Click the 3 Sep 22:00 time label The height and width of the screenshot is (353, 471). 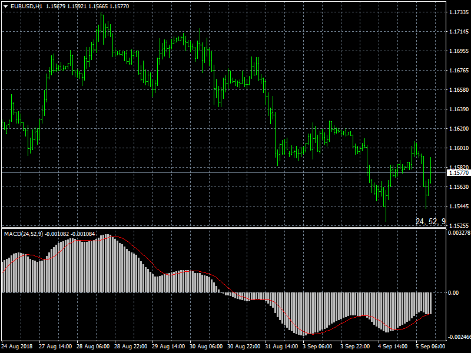(355, 347)
